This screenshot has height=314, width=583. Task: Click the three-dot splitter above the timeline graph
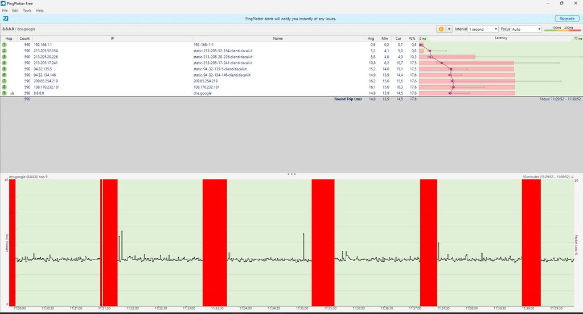tap(291, 174)
